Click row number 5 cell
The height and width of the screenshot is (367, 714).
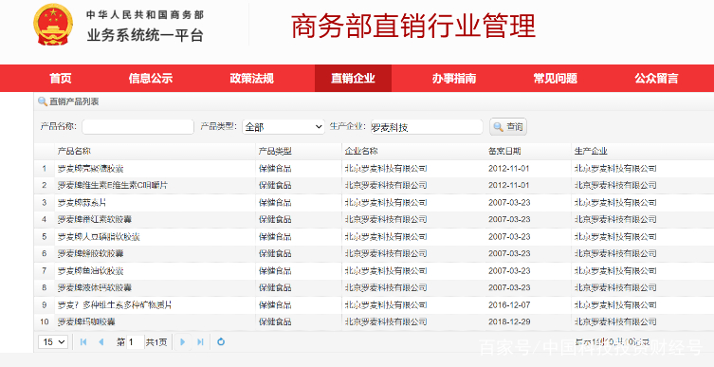click(x=45, y=237)
